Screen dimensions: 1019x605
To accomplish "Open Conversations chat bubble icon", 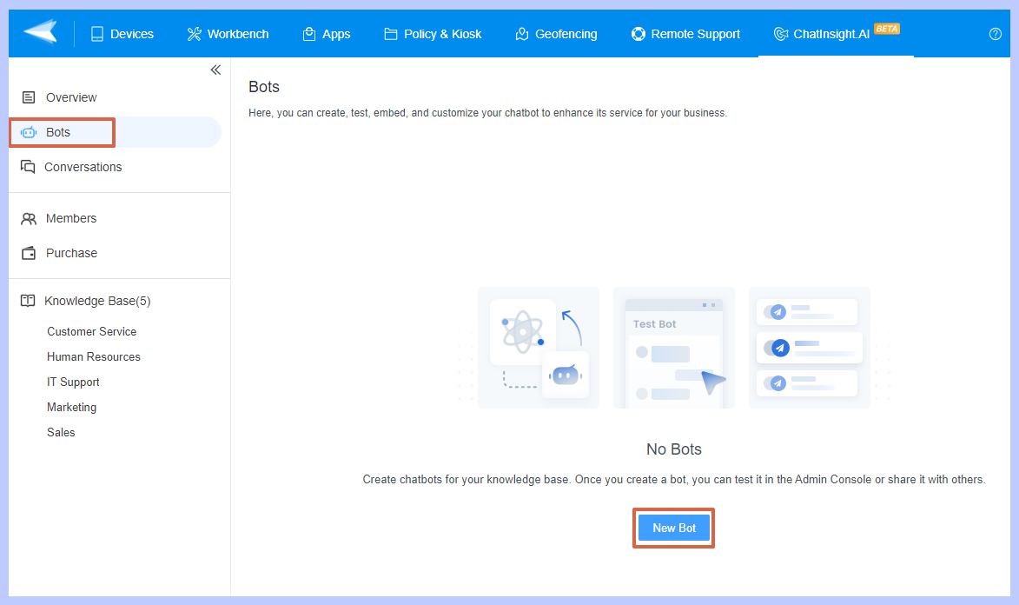I will [x=29, y=167].
